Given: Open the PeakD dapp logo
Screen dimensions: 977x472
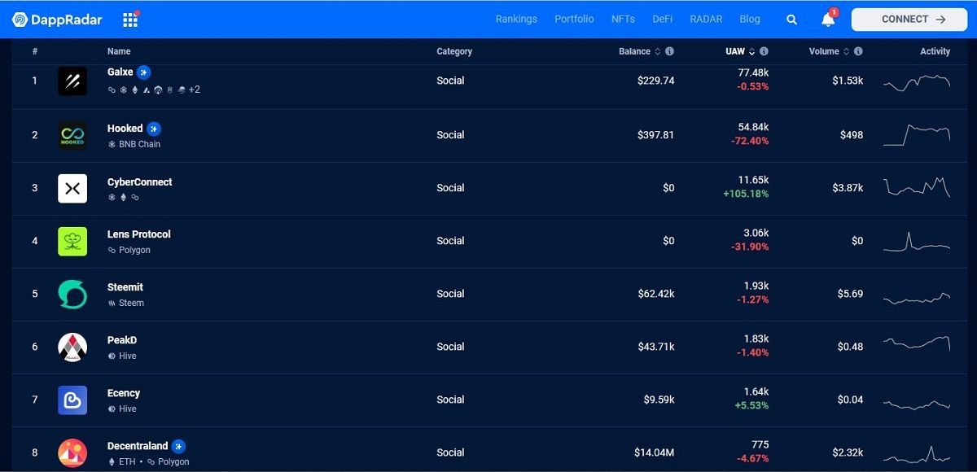Looking at the screenshot, I should pyautogui.click(x=72, y=347).
